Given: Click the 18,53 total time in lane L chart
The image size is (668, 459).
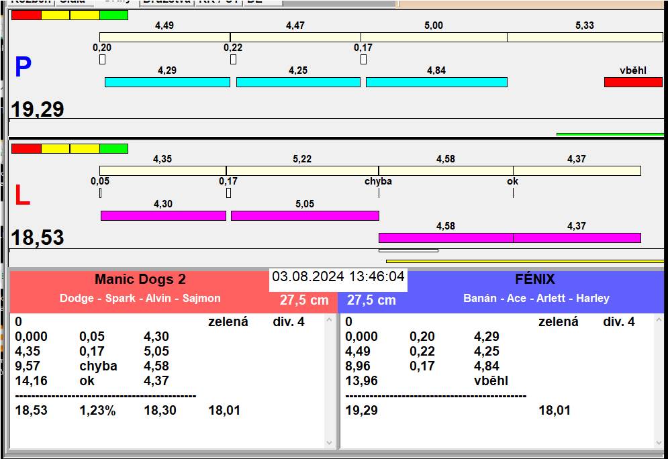Looking at the screenshot, I should click(x=38, y=238).
